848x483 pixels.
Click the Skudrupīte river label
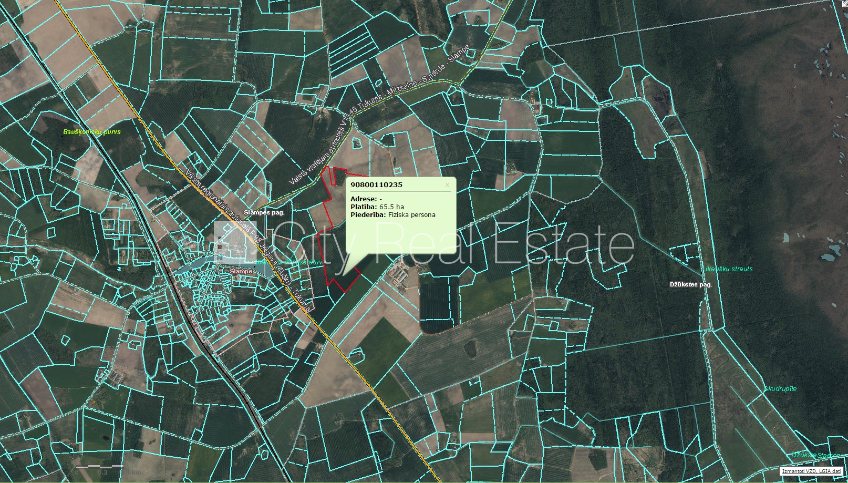pyautogui.click(x=780, y=389)
